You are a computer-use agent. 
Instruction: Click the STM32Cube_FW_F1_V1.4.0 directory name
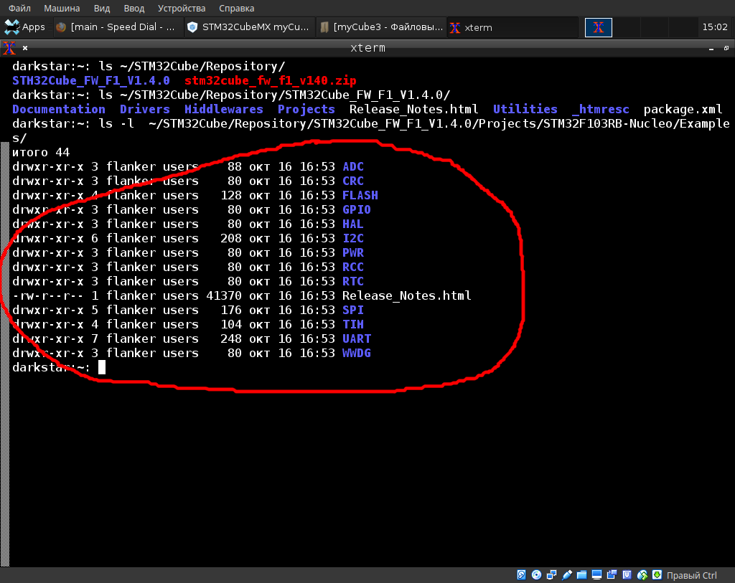(91, 80)
